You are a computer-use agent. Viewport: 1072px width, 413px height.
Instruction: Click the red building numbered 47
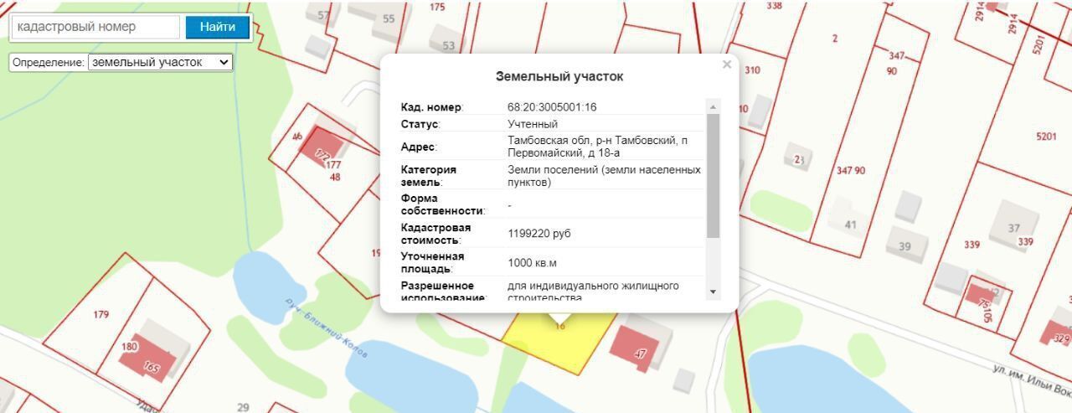coord(637,347)
